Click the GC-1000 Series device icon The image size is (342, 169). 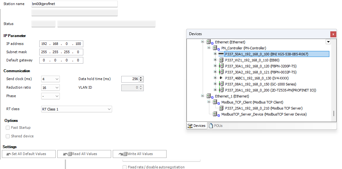click(221, 84)
